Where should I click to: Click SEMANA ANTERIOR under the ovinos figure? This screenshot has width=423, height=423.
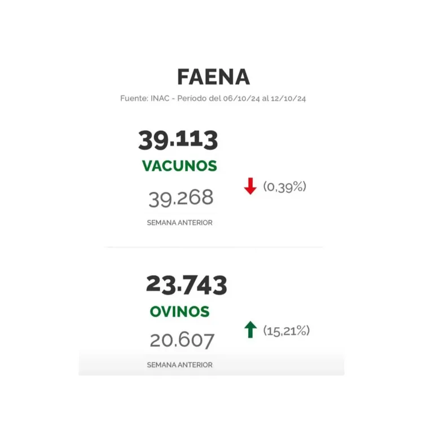pos(179,365)
